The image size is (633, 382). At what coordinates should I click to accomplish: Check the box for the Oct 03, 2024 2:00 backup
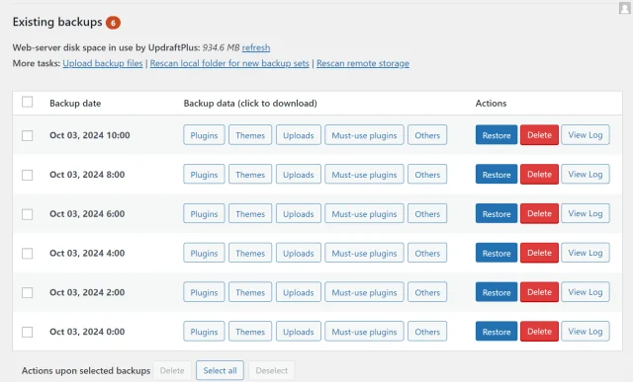27,292
